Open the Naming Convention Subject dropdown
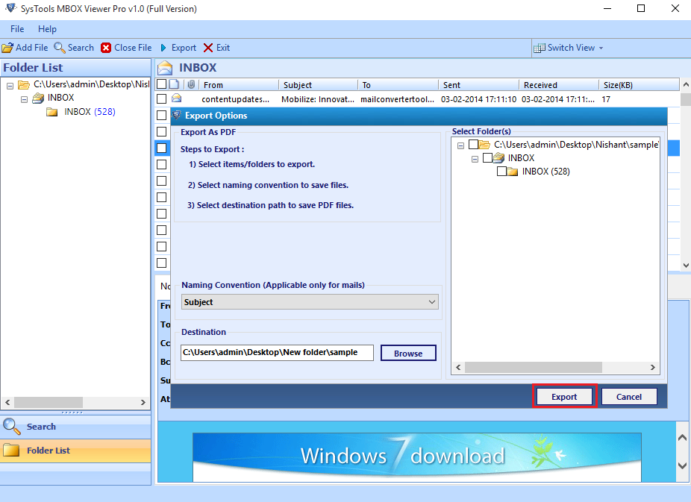This screenshot has height=502, width=691. [310, 302]
